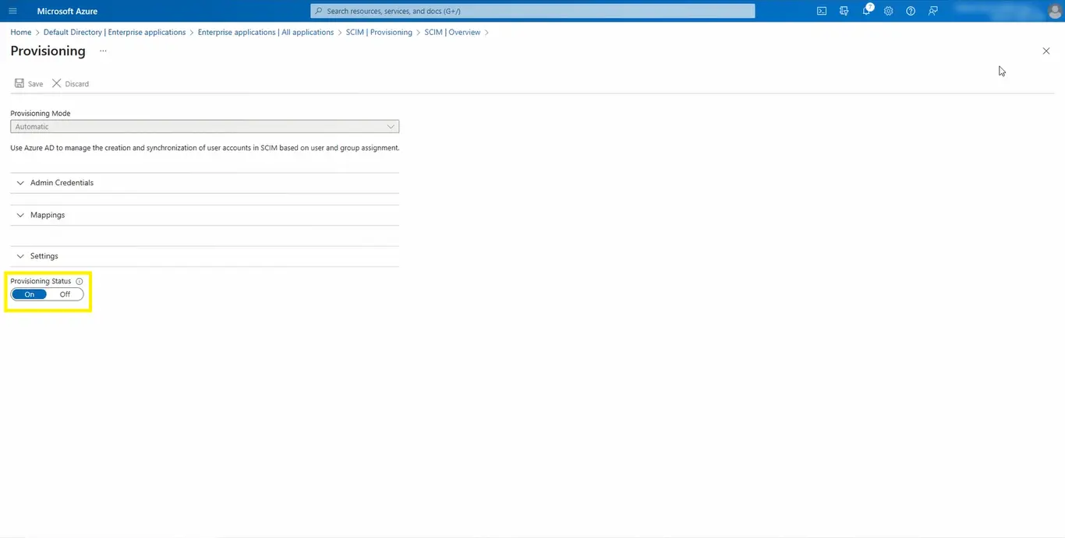Open the Help question mark icon
1065x538 pixels.
(911, 11)
